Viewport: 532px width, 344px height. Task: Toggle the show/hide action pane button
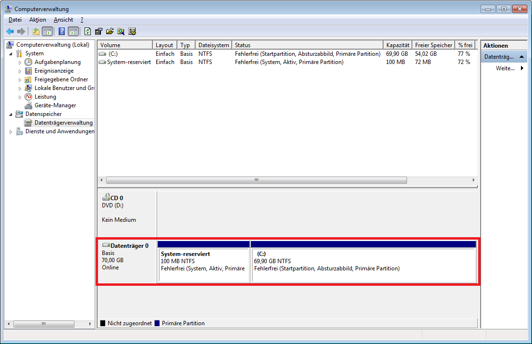pos(73,32)
